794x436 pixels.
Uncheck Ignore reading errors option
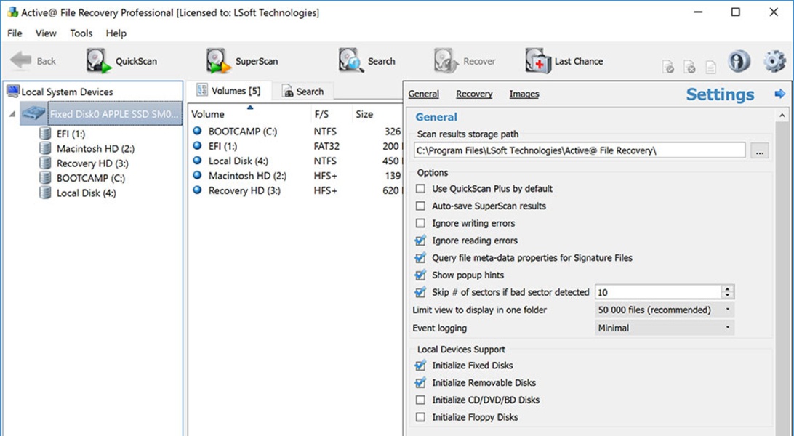420,241
